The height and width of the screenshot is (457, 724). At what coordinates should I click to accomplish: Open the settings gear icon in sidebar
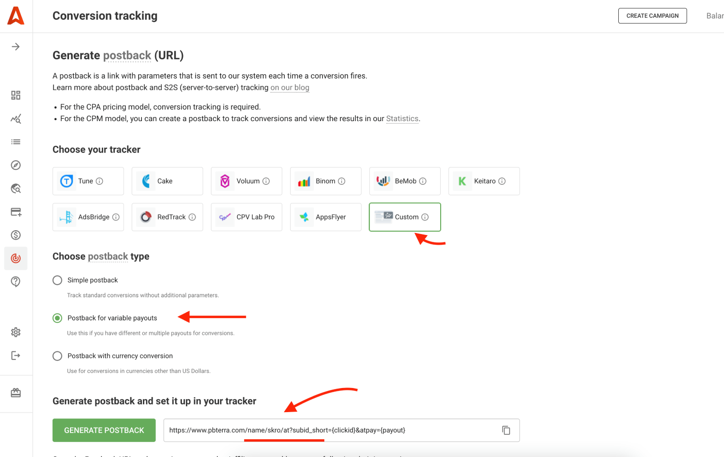[x=16, y=332]
